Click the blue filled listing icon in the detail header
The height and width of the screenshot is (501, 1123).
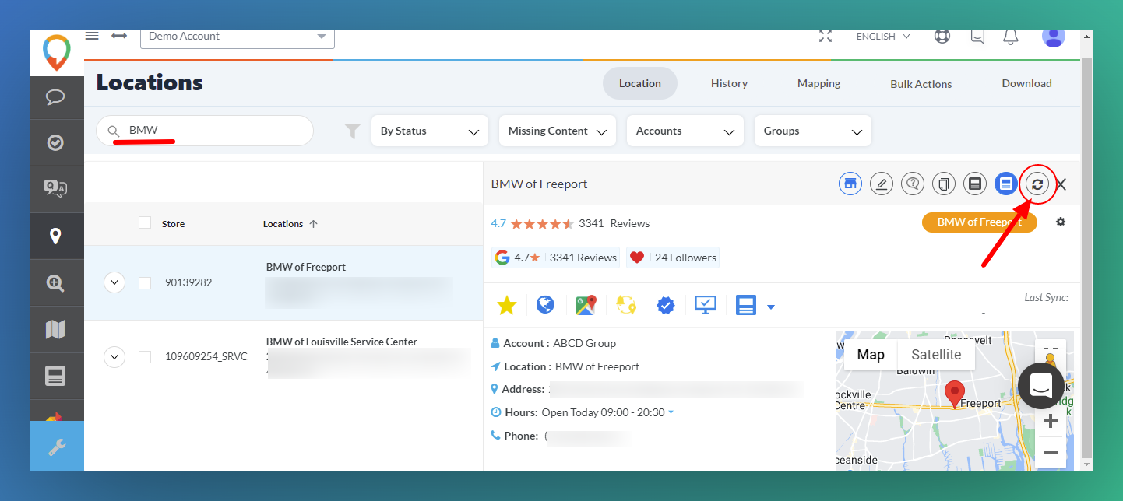click(x=1006, y=184)
